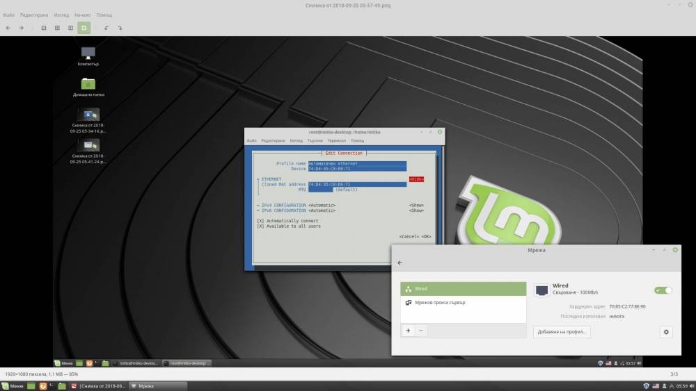The height and width of the screenshot is (391, 696).
Task: Click Свързване - 100Mb/s status text
Action: [575, 292]
